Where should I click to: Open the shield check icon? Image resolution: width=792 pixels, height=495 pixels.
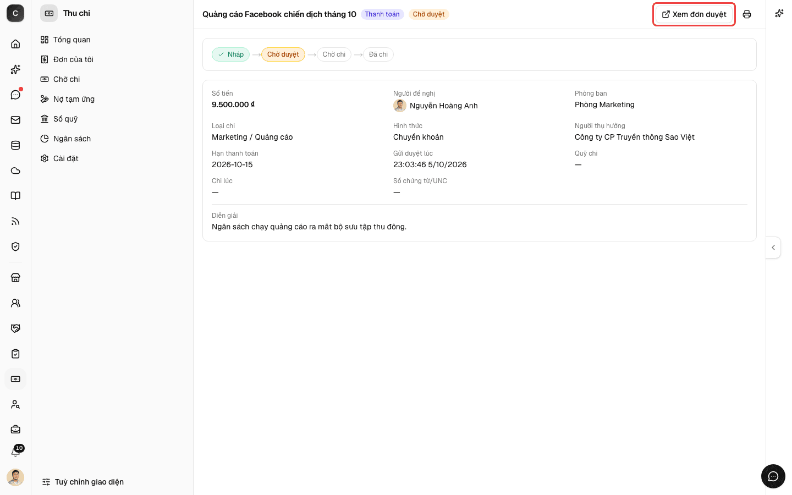click(15, 246)
